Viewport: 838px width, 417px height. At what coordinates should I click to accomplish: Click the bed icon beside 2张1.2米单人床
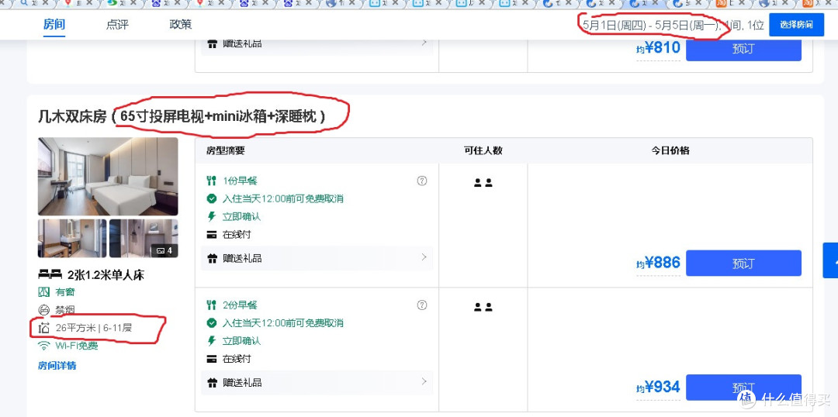coord(50,275)
